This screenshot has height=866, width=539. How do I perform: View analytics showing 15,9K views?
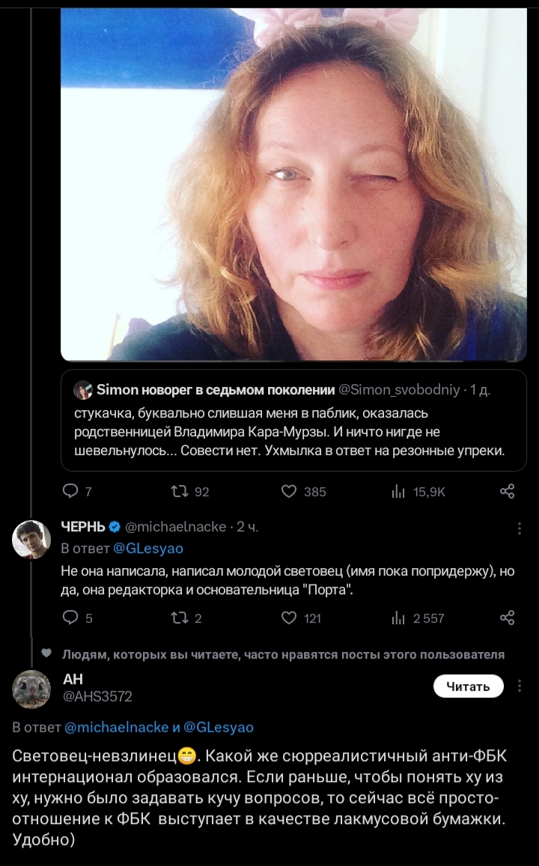click(x=398, y=491)
